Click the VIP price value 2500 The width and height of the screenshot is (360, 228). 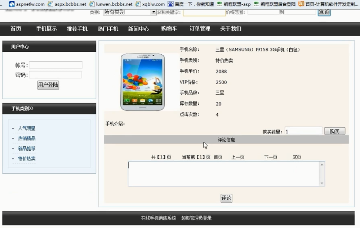coord(221,82)
